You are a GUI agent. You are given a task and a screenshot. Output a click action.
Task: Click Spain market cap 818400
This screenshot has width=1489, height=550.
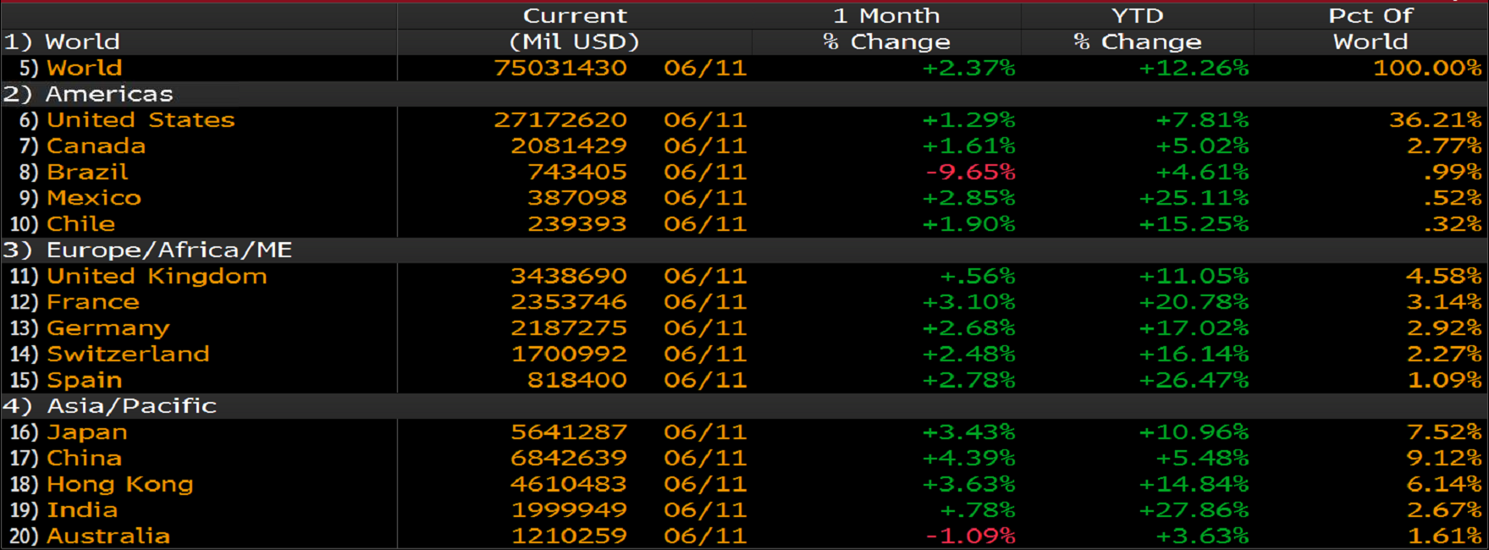(x=577, y=380)
